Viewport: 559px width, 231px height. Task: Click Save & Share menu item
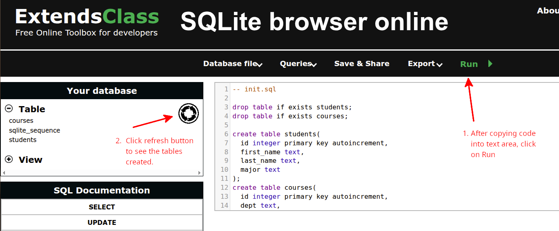[x=362, y=64]
